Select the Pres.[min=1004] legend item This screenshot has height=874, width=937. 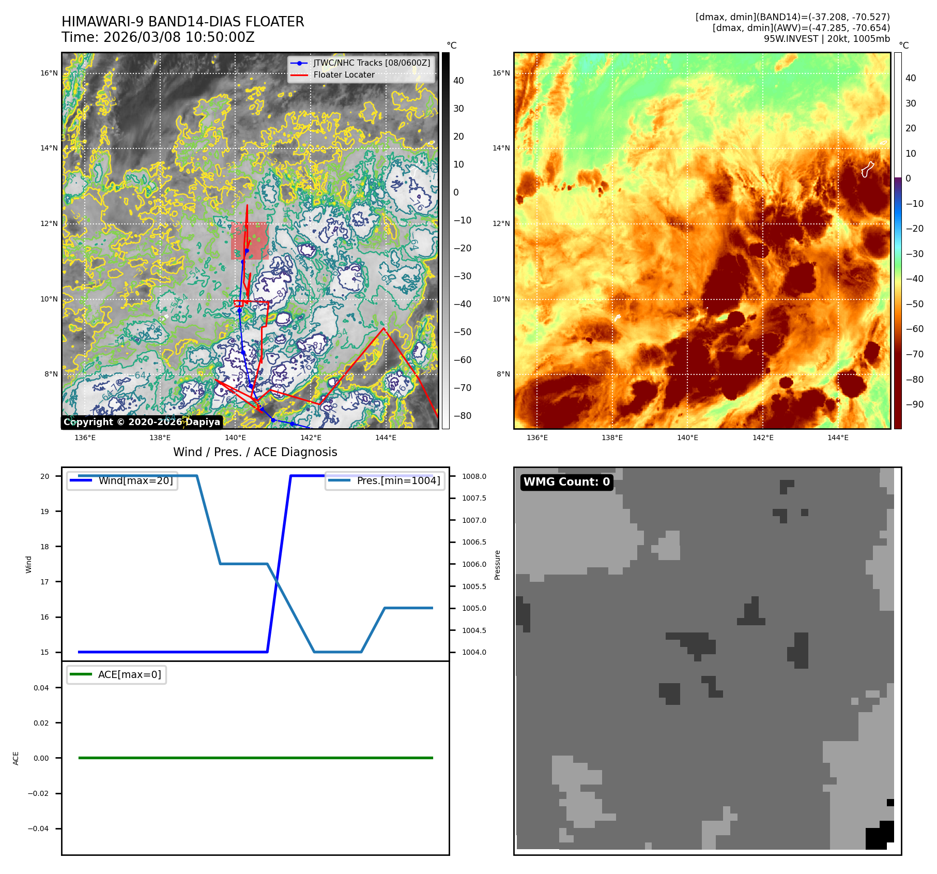[x=398, y=480]
